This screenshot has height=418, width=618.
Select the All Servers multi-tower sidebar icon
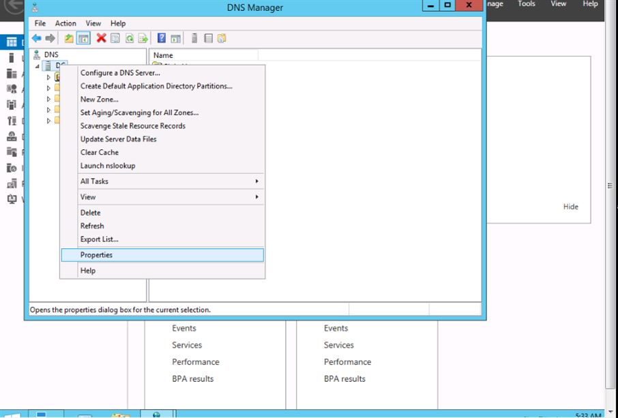click(x=12, y=73)
